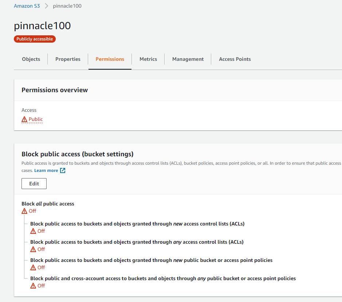Switch to the Properties tab

(x=68, y=59)
